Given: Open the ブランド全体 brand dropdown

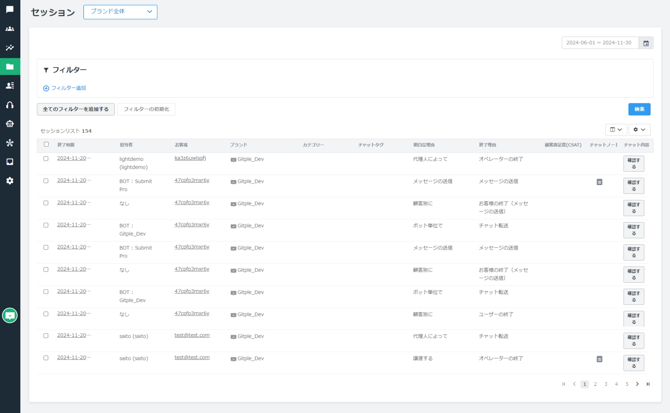Looking at the screenshot, I should point(120,12).
